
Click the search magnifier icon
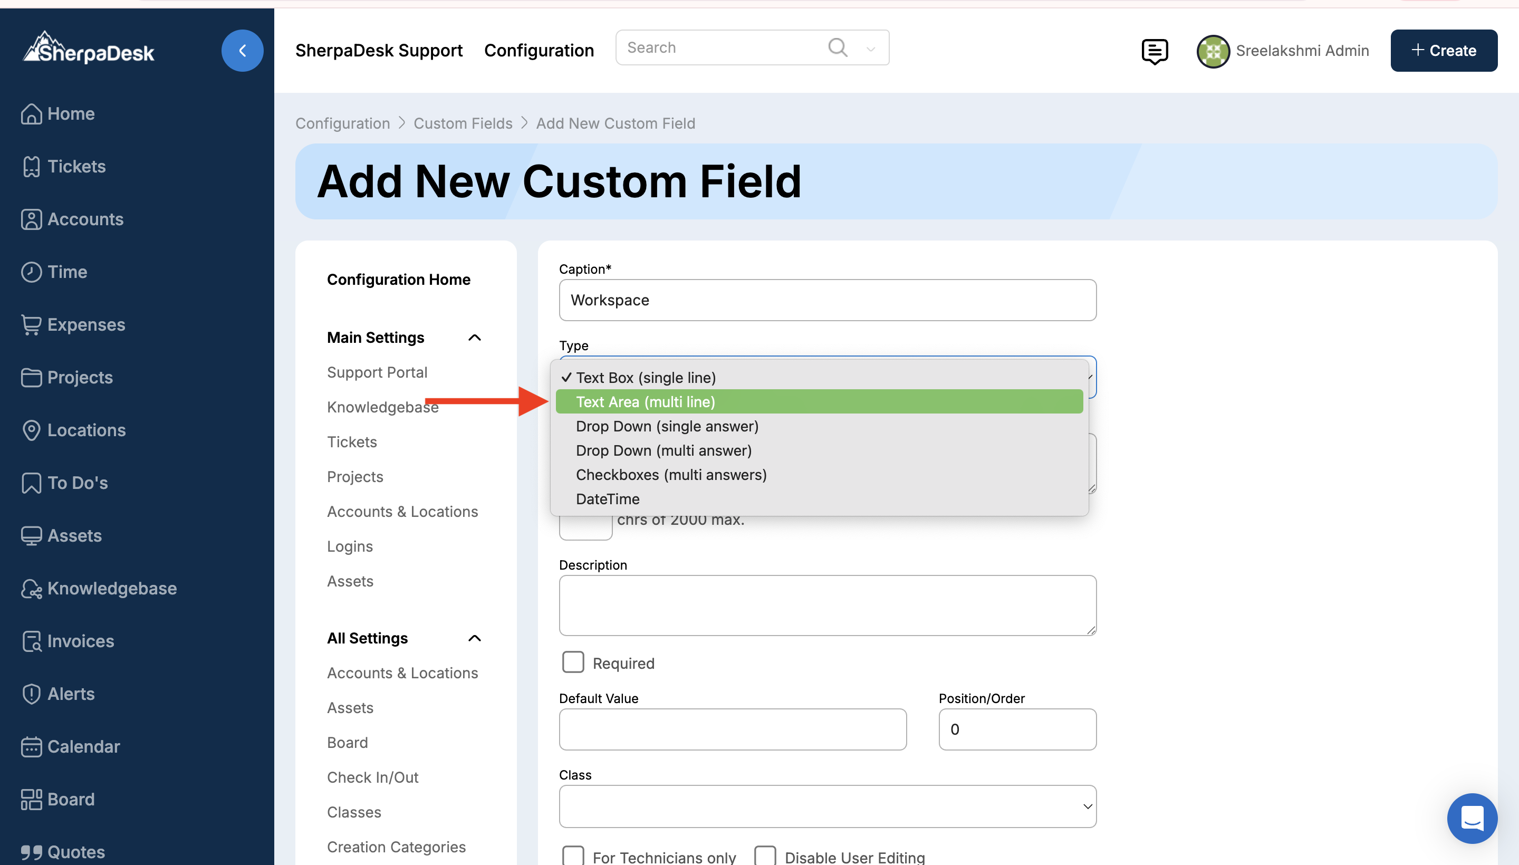click(837, 47)
